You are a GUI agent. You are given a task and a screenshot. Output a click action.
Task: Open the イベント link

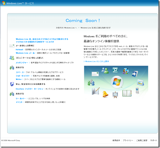[x=19, y=102]
